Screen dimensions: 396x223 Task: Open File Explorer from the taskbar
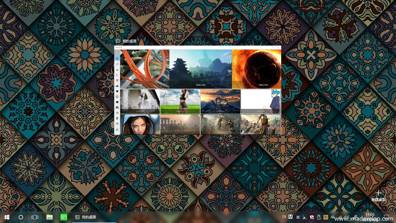[x=50, y=217]
